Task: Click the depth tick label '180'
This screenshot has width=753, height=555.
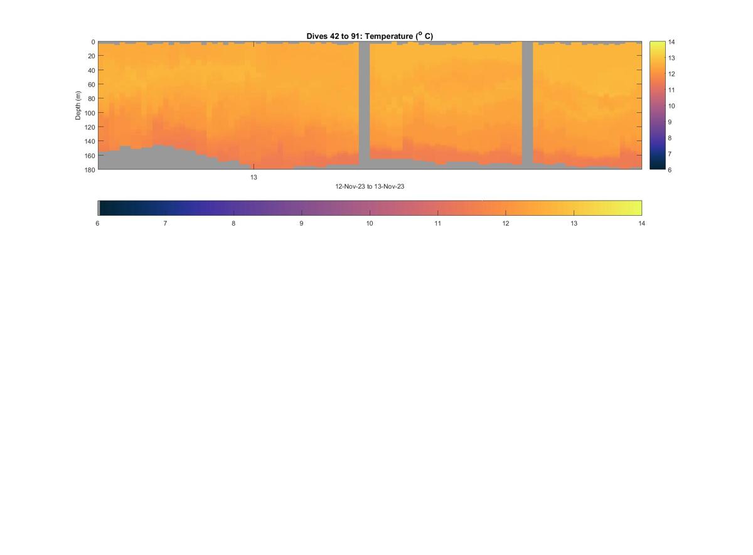Action: 89,169
